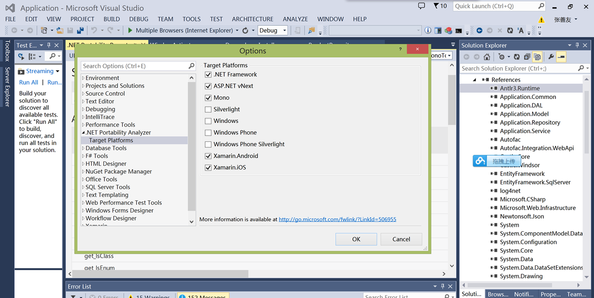Click Cancel in the Options dialog
Screen dimensions: 594x298
click(401, 239)
